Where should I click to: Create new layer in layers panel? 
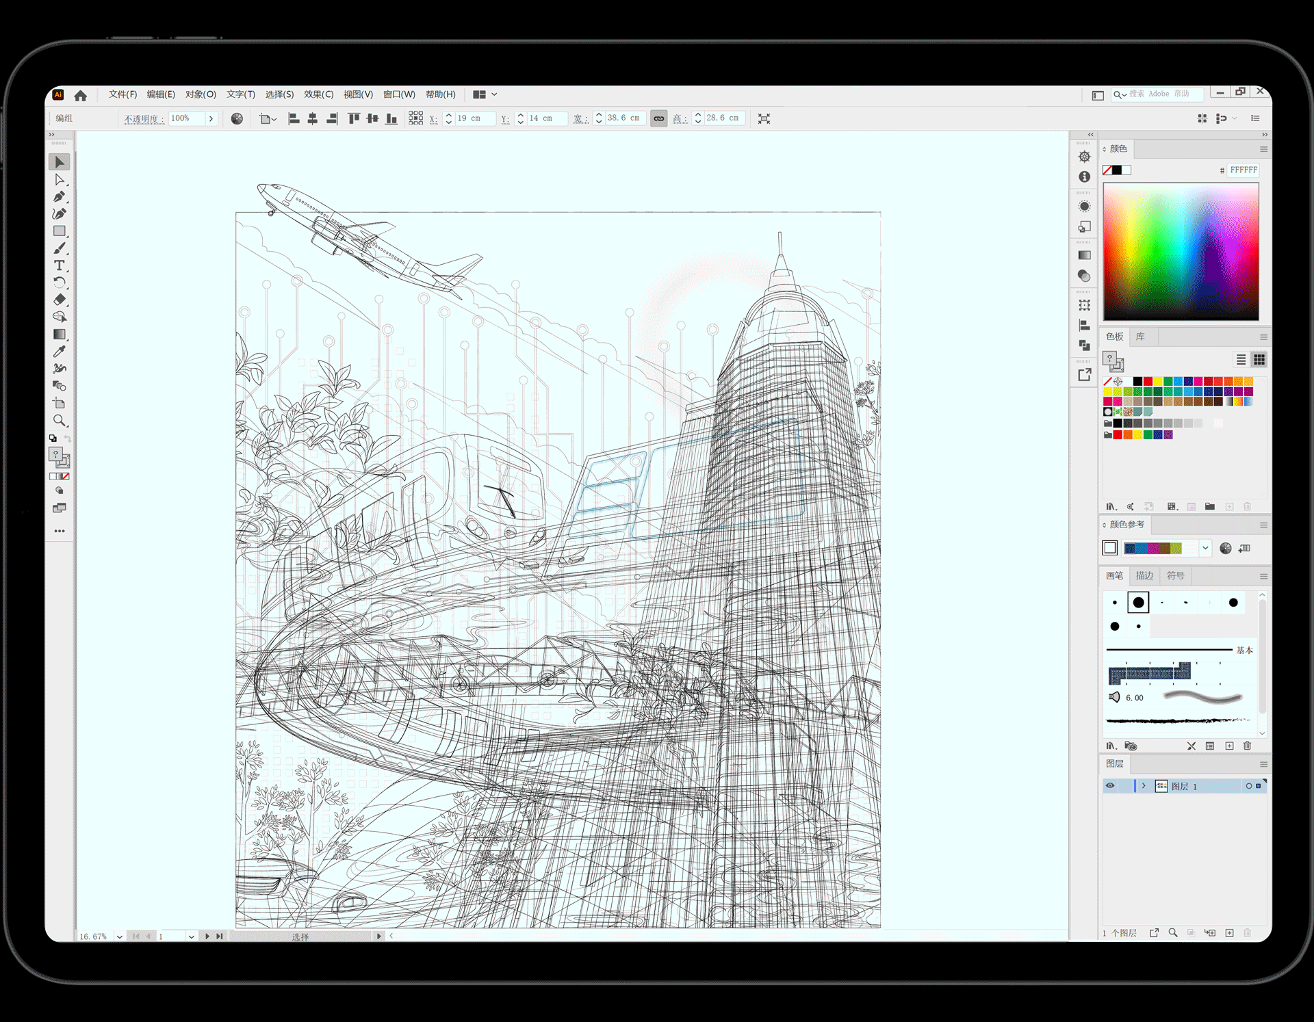click(x=1229, y=933)
